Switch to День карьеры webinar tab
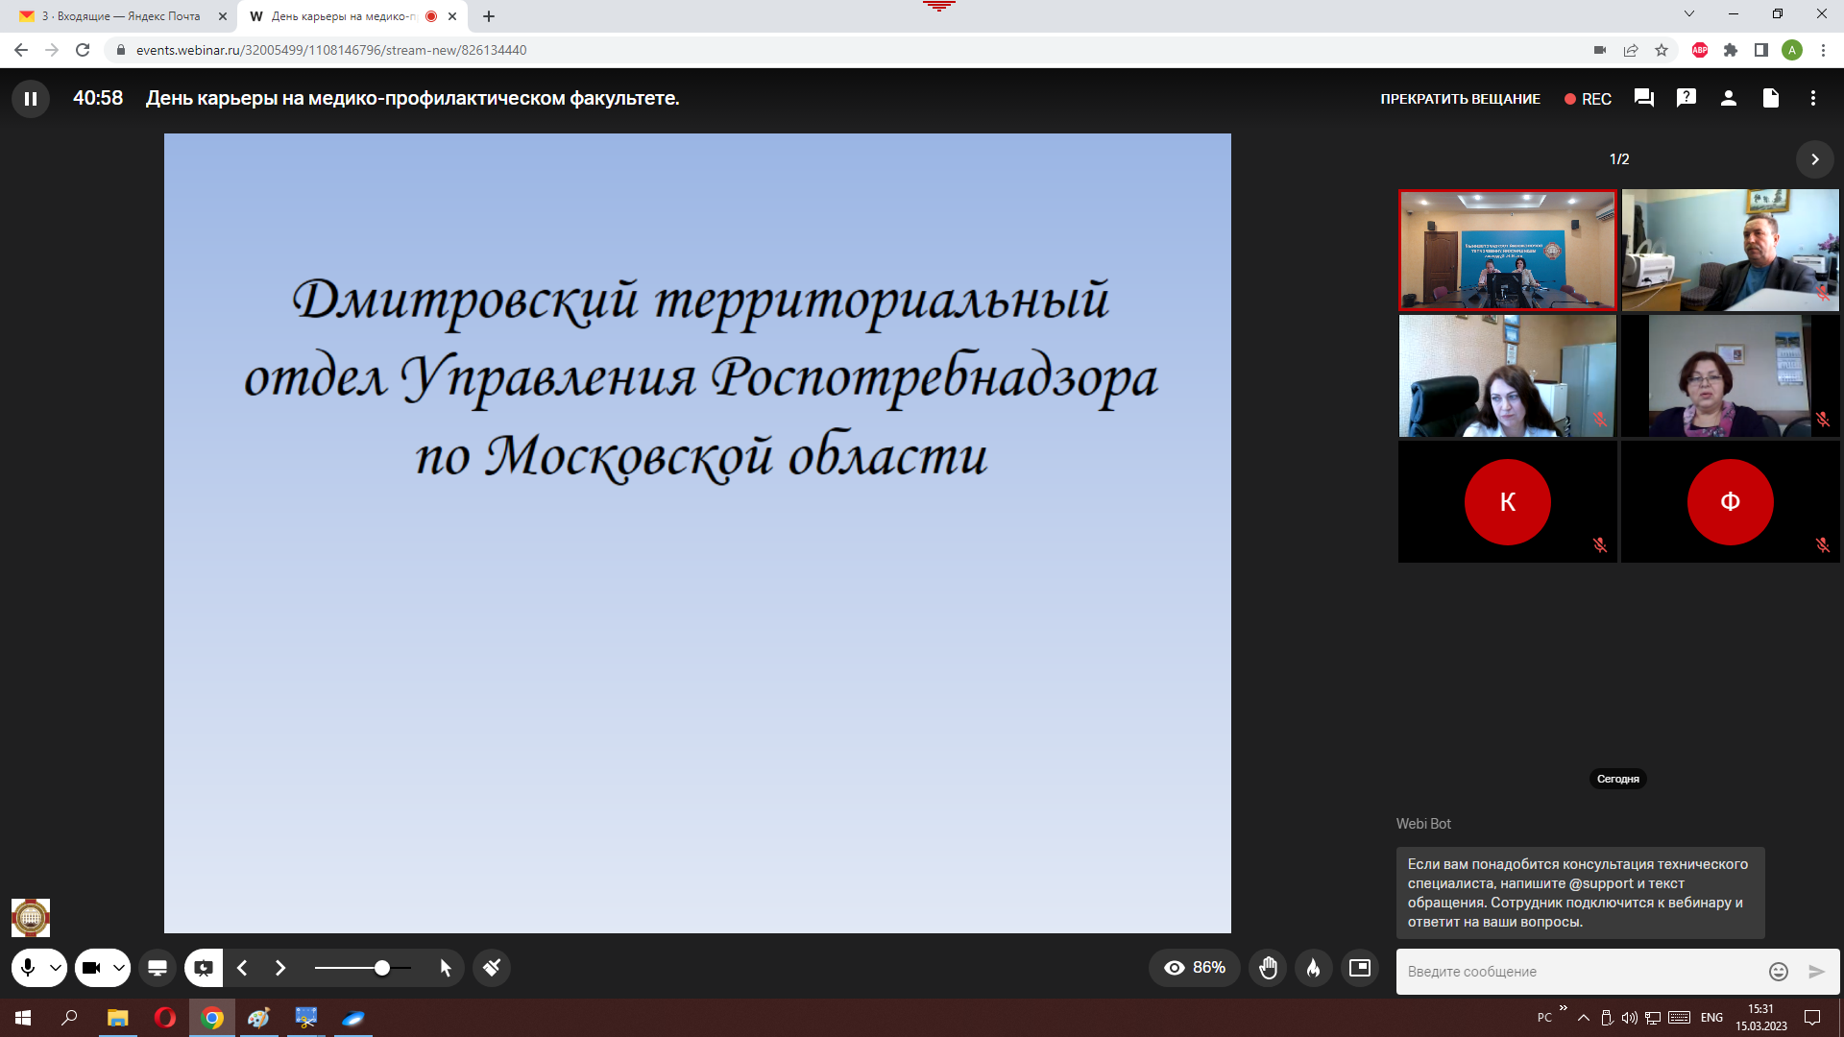 click(x=352, y=16)
